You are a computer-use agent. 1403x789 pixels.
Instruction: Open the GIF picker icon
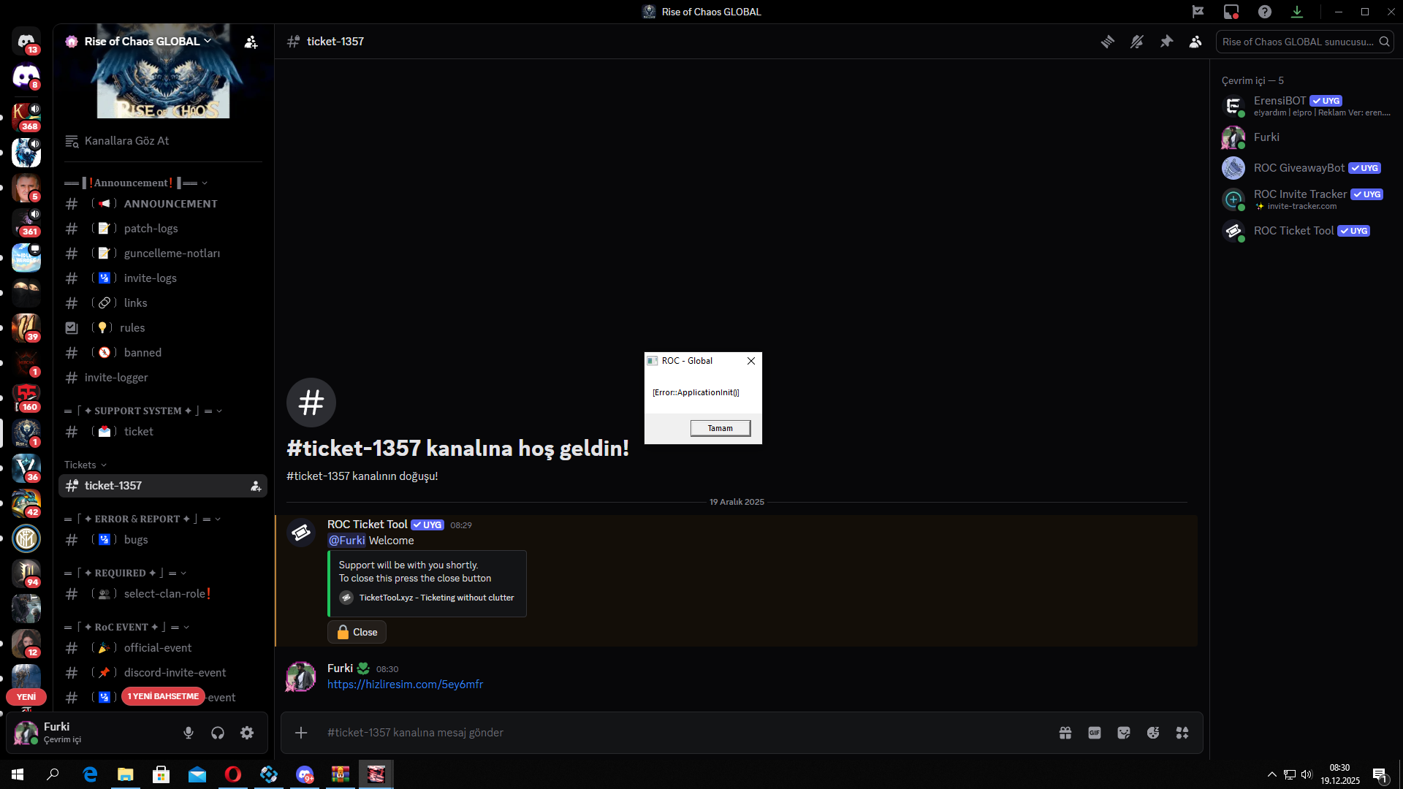tap(1095, 733)
